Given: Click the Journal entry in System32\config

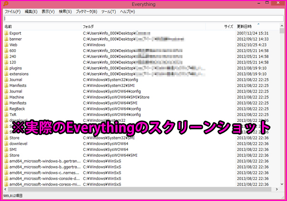Looking at the screenshot, I should point(16,80).
